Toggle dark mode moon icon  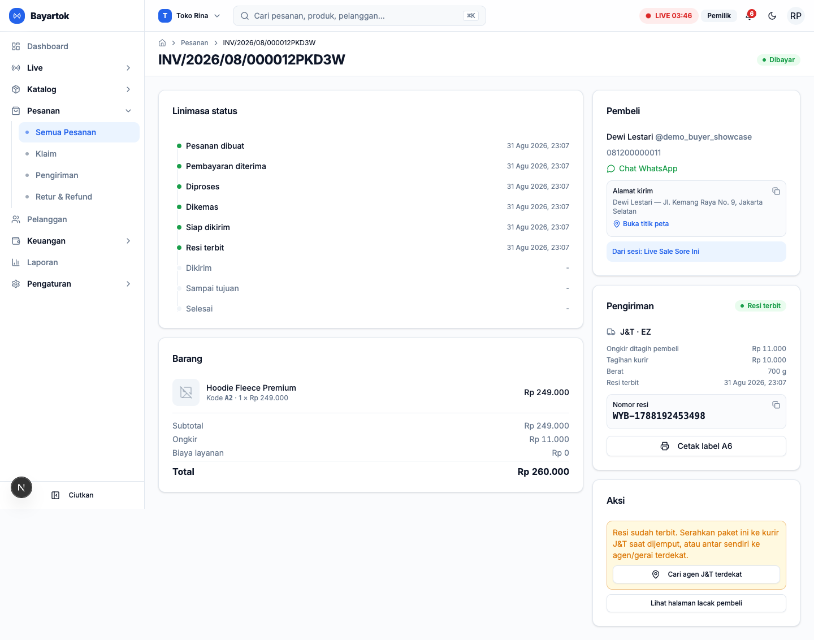pyautogui.click(x=772, y=16)
